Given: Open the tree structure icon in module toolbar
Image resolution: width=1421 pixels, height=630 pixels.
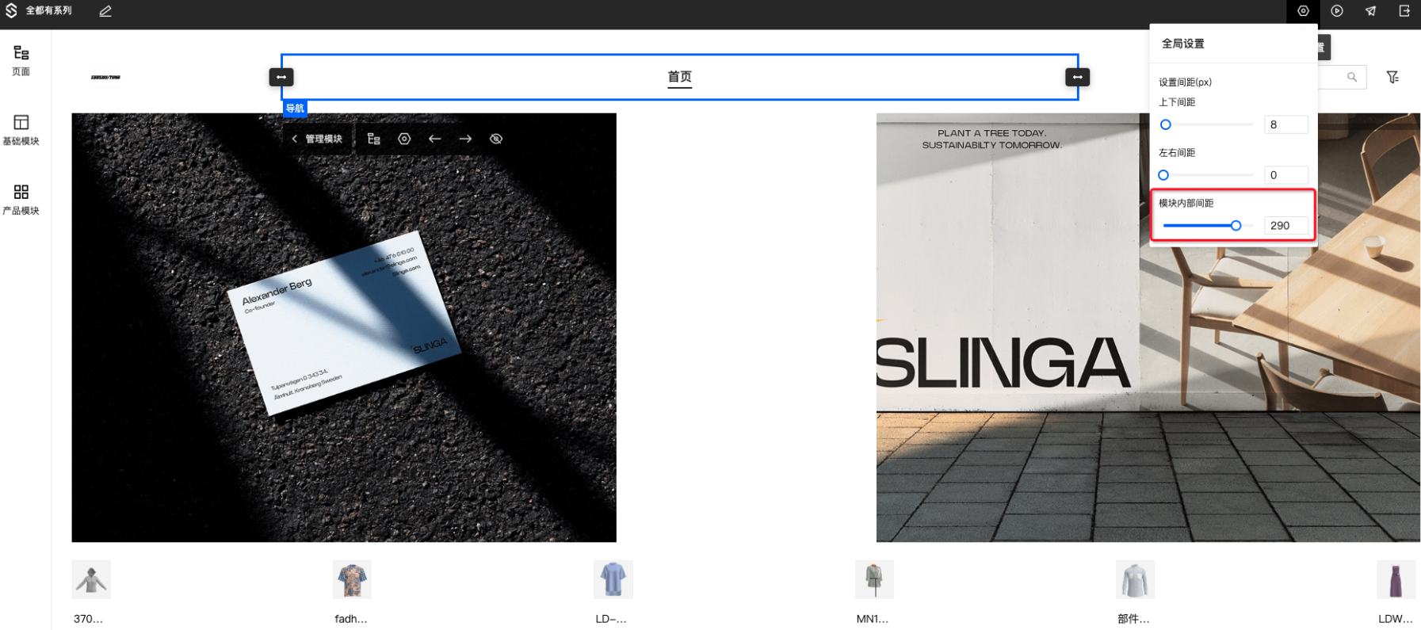Looking at the screenshot, I should coord(374,139).
